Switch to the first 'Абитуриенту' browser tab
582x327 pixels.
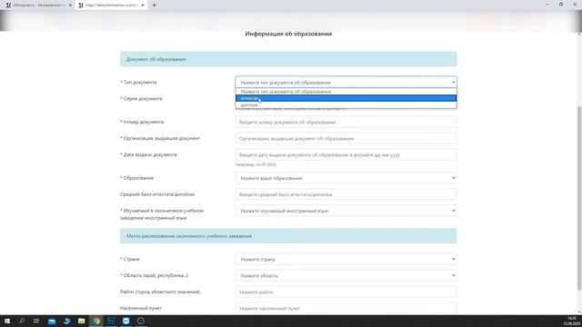coord(37,5)
